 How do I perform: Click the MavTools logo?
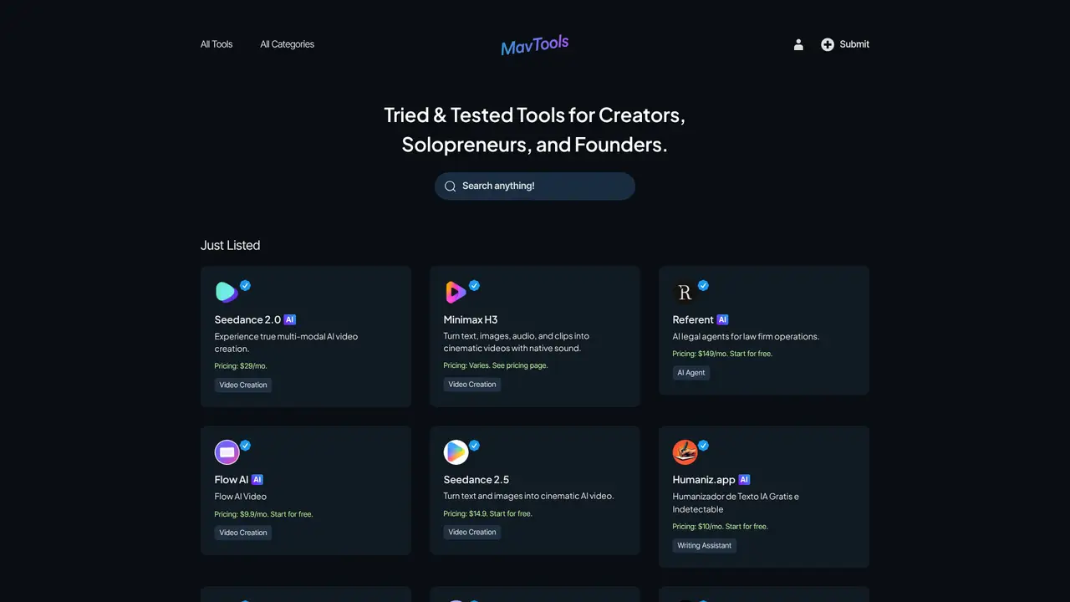coord(535,45)
